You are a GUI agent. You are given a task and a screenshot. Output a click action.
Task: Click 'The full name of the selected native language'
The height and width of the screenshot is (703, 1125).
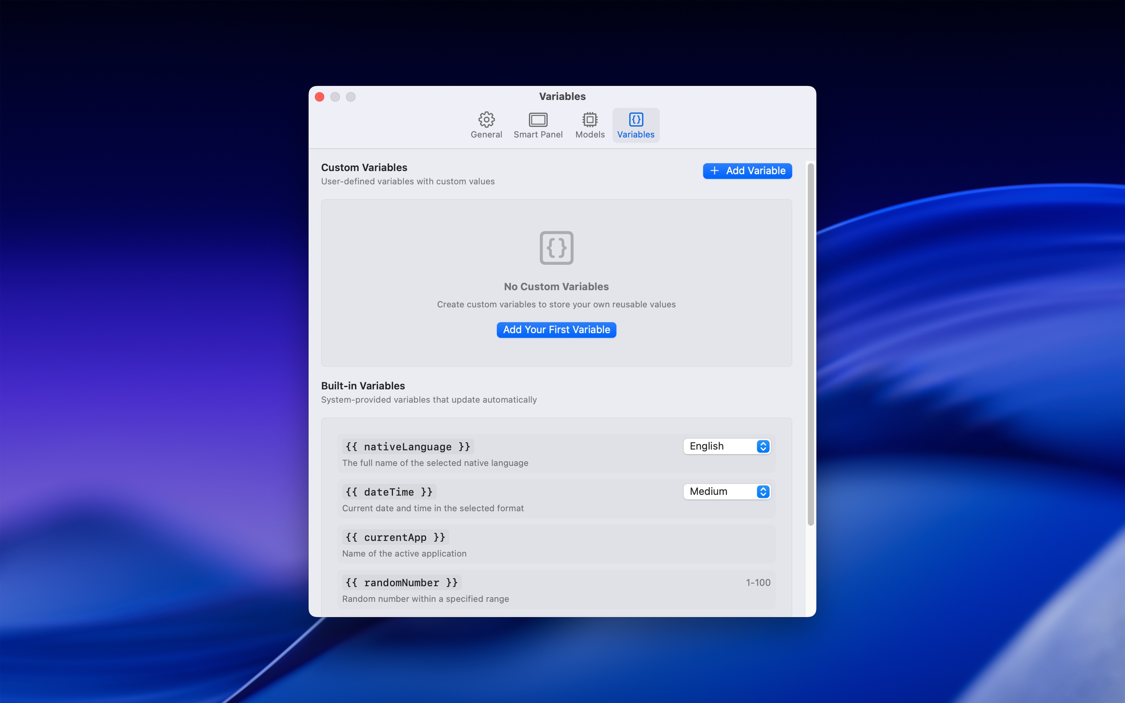pyautogui.click(x=435, y=463)
